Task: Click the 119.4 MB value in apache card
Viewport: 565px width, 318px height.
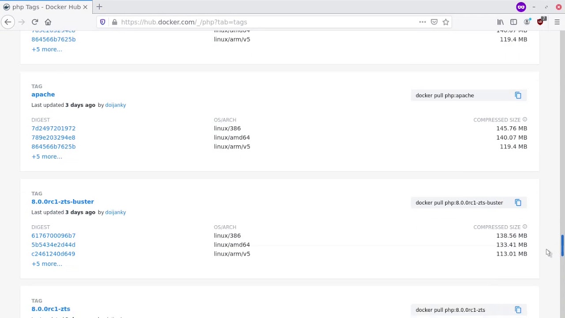Action: [x=513, y=147]
